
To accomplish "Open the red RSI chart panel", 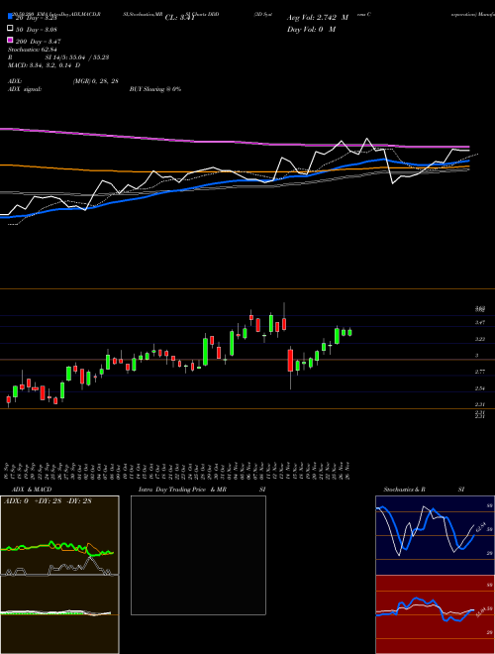I will (x=435, y=614).
